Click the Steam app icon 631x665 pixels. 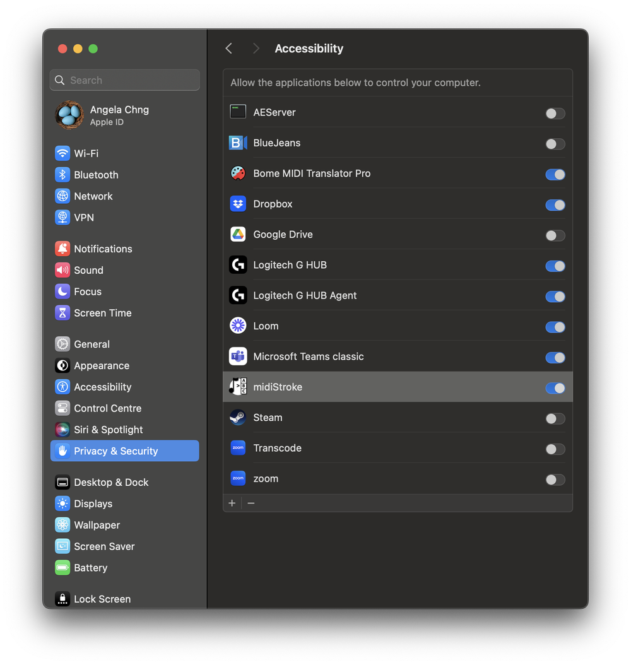pos(238,417)
